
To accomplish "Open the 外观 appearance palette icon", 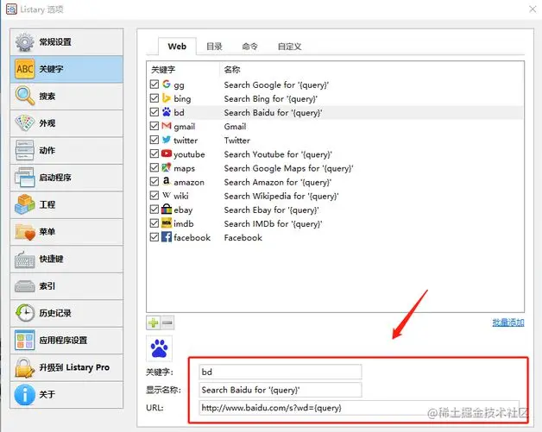I will pyautogui.click(x=24, y=123).
